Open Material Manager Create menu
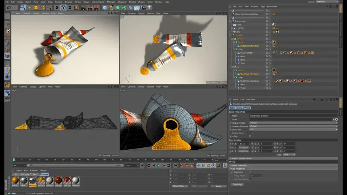 click(19, 170)
